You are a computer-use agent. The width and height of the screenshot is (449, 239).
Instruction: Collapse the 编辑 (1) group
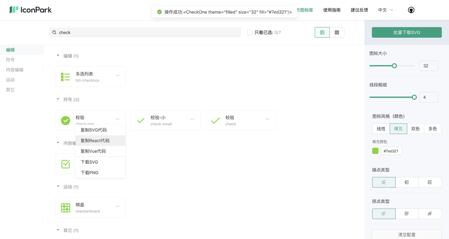click(58, 56)
